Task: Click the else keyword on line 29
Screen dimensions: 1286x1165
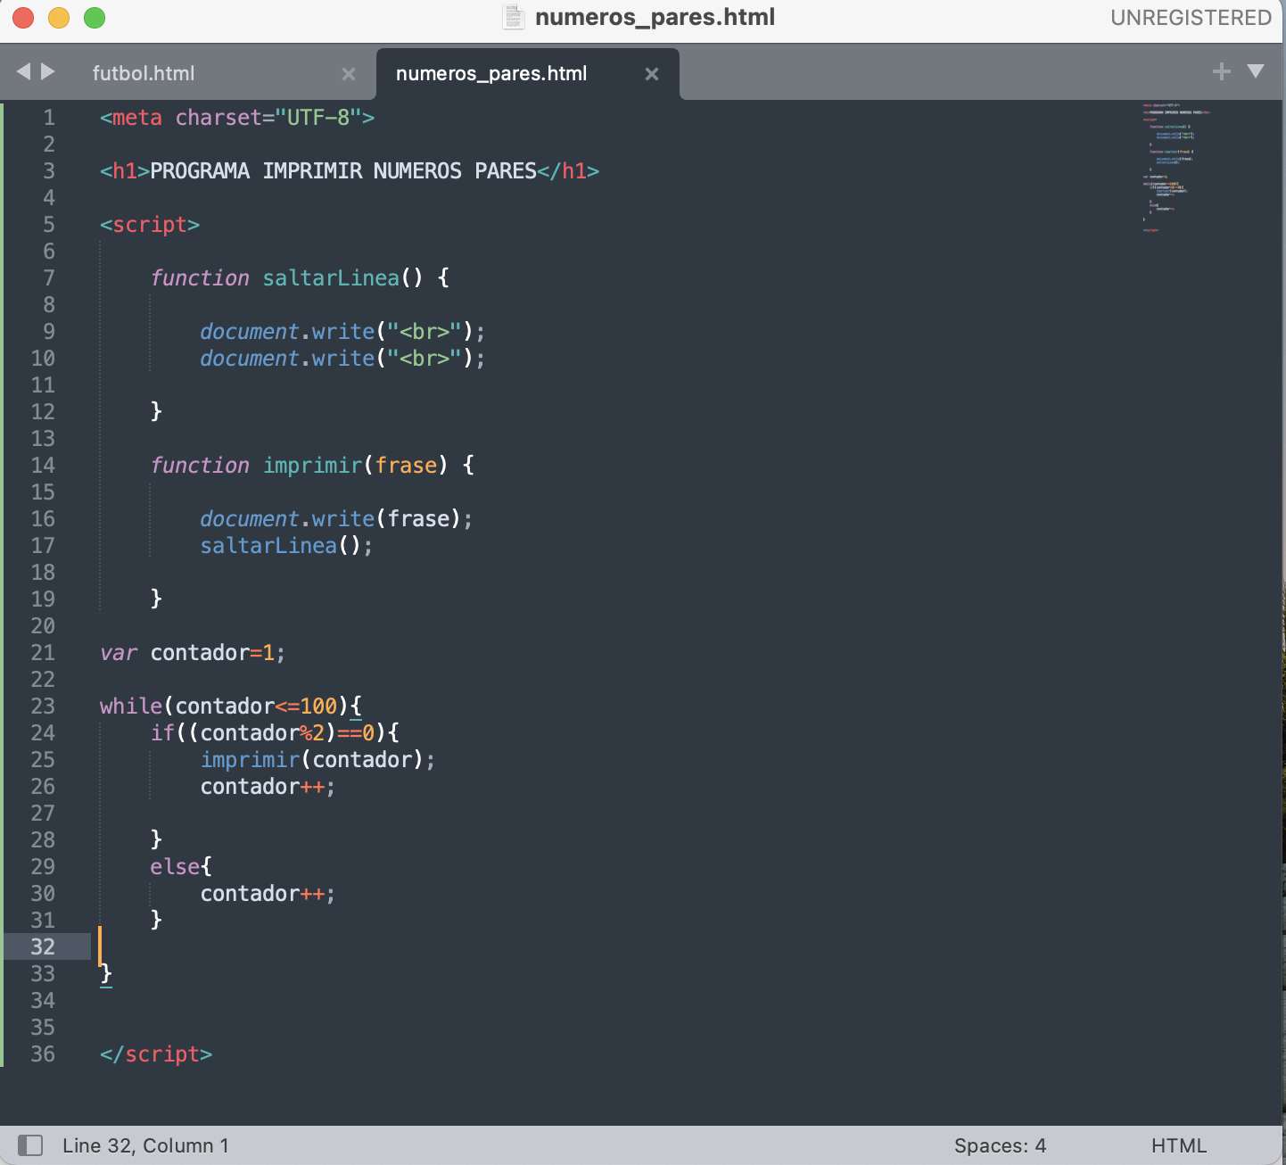Action: tap(175, 867)
